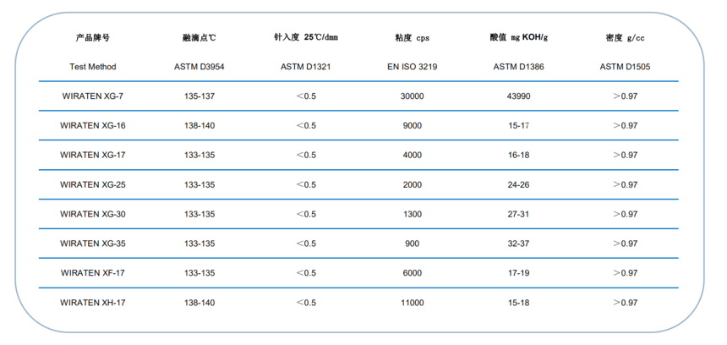Select the 24-26 acid value

tap(518, 184)
